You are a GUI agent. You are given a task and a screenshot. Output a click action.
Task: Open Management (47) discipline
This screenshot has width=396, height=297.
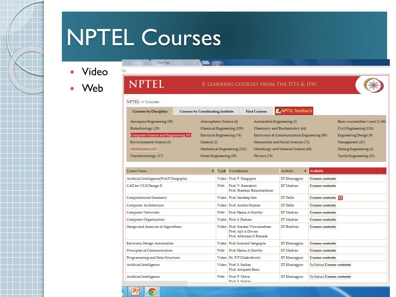pyautogui.click(x=351, y=142)
